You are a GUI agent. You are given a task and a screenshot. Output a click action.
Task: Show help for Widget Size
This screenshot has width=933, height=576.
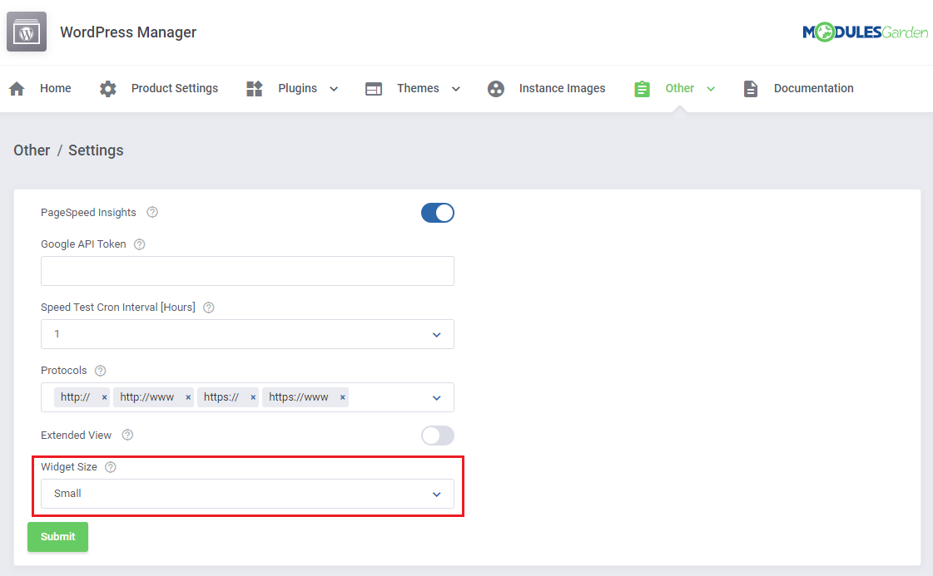click(x=110, y=466)
